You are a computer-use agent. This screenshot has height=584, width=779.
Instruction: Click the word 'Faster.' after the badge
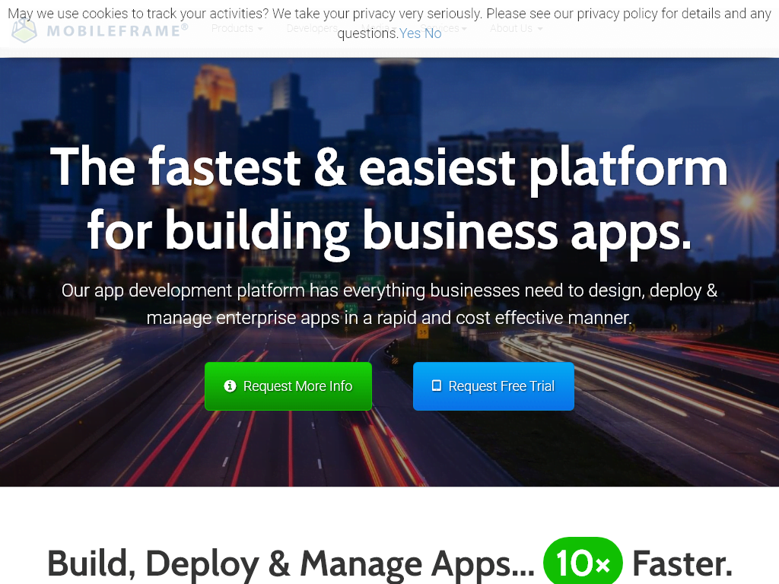[682, 563]
